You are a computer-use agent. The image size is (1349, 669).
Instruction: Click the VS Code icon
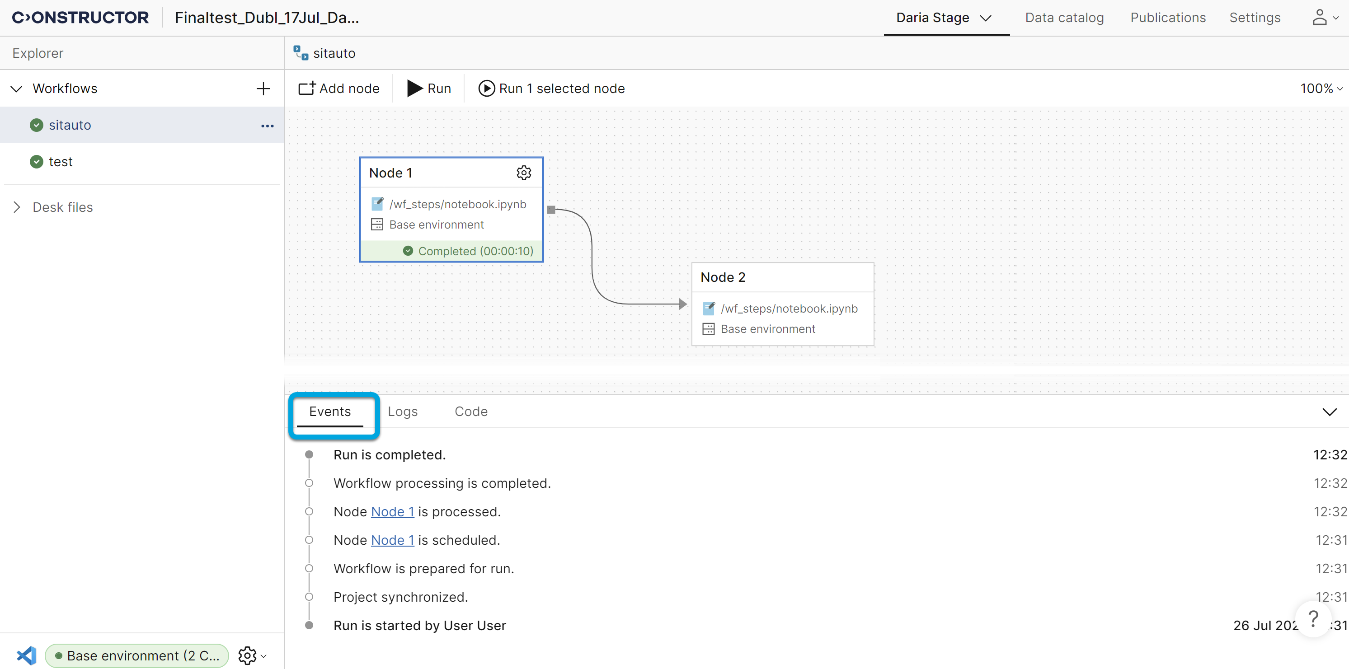26,655
